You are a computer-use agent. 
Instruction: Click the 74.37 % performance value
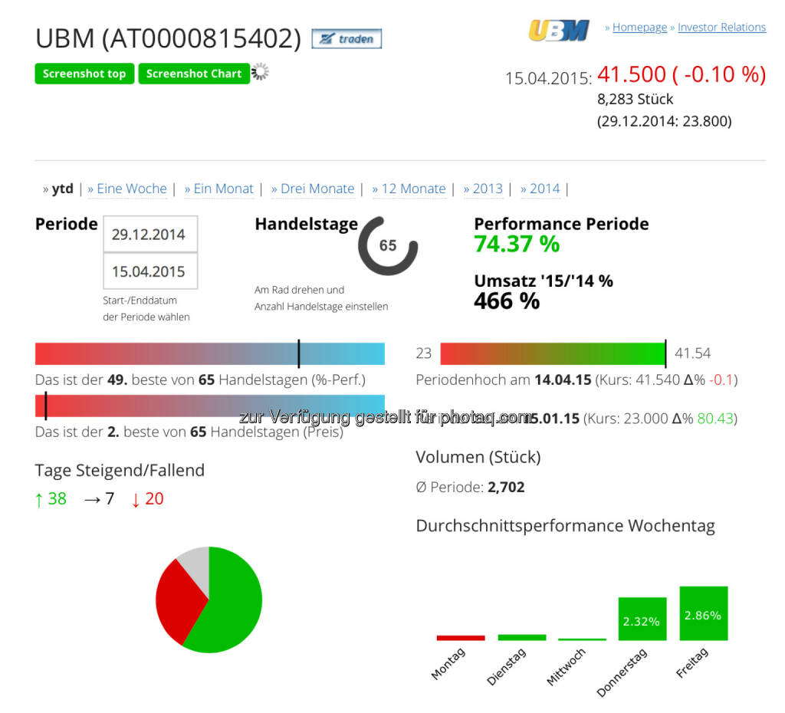tap(517, 244)
